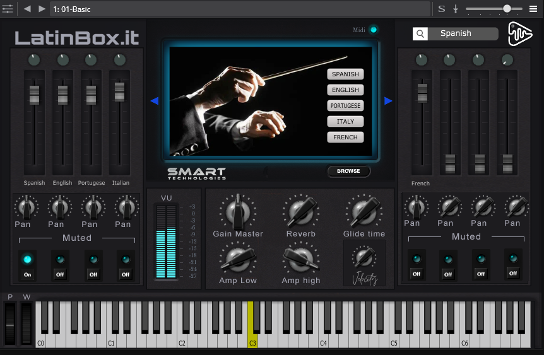Click the small knob above Spanish fader
Image resolution: width=544 pixels, height=355 pixels.
(34, 60)
